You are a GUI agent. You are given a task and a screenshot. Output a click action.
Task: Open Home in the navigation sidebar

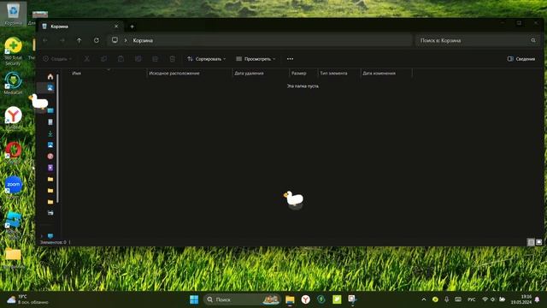(50, 76)
